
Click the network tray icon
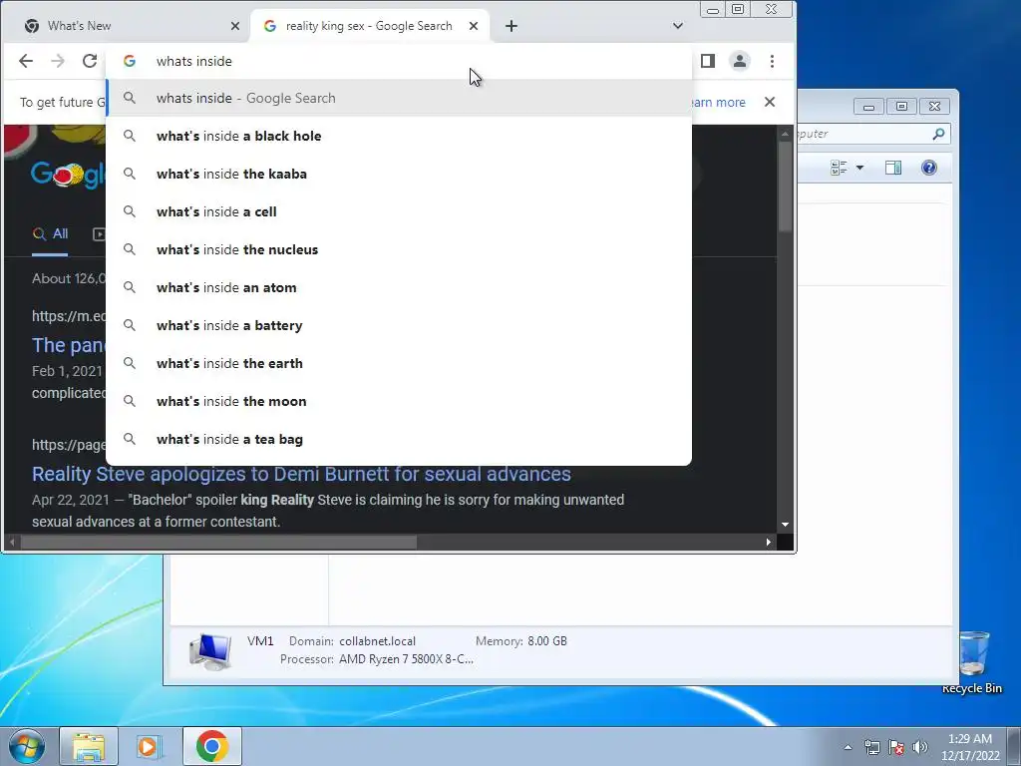[x=871, y=748]
